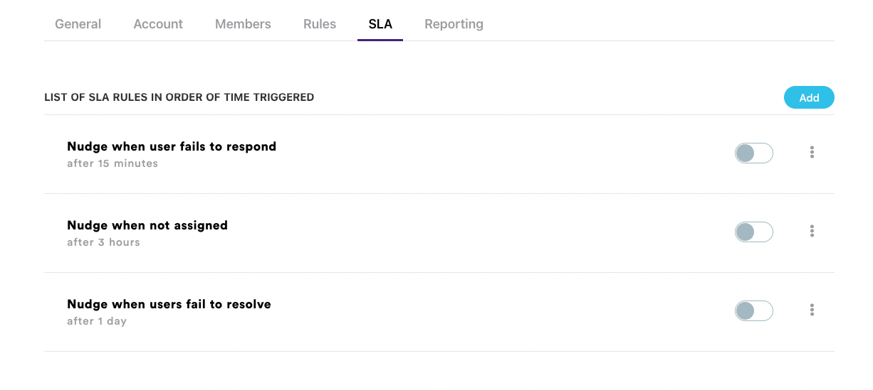
Task: Click the 'after 3 hours' trigger text
Action: [103, 242]
